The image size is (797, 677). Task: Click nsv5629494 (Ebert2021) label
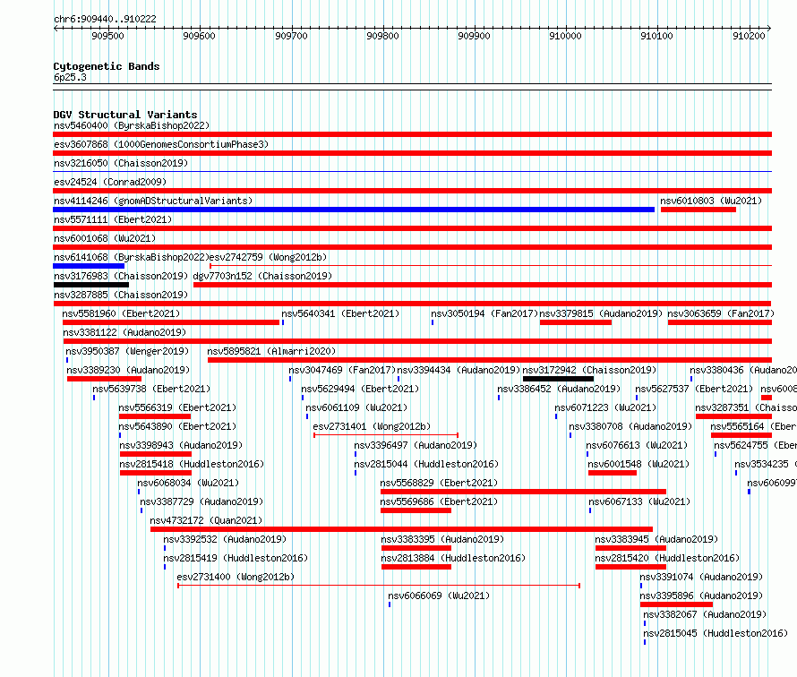[x=360, y=389]
